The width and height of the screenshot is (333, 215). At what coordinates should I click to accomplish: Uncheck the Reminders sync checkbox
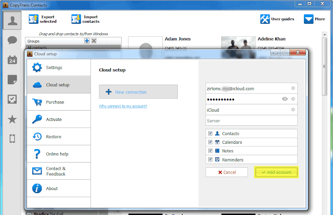point(210,159)
